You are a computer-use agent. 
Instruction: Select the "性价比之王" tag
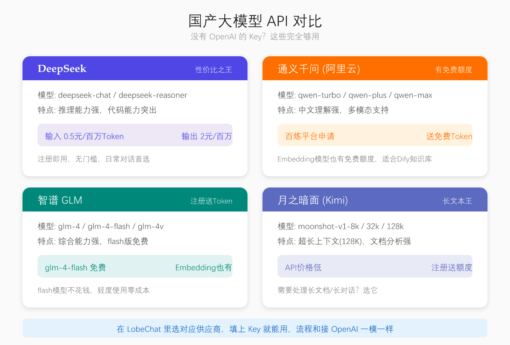tap(214, 70)
